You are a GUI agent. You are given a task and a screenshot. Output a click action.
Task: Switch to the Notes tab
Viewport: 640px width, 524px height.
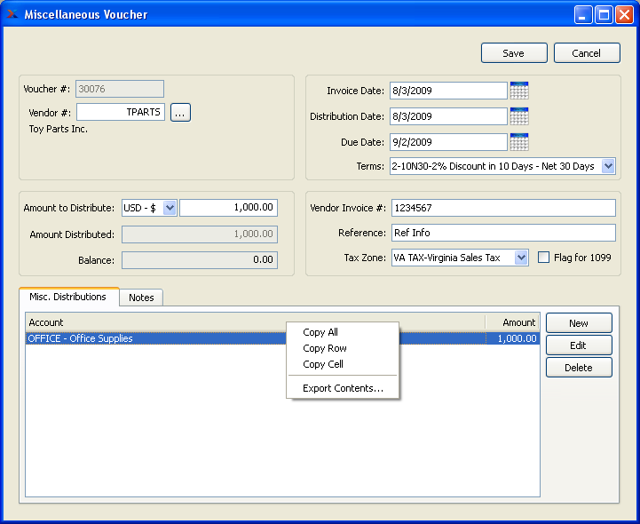(x=141, y=298)
